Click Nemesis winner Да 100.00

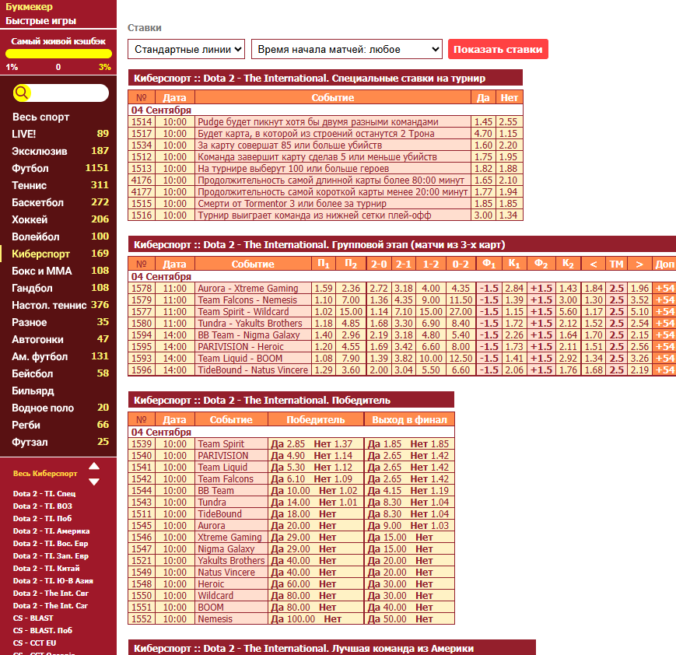(x=293, y=618)
